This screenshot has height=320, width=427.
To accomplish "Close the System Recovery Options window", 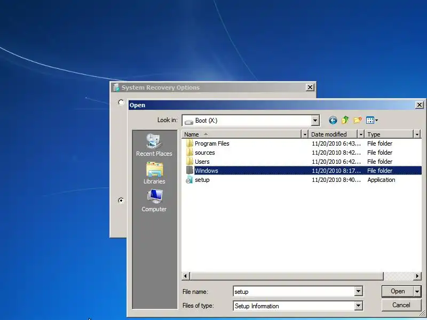I will tap(310, 87).
